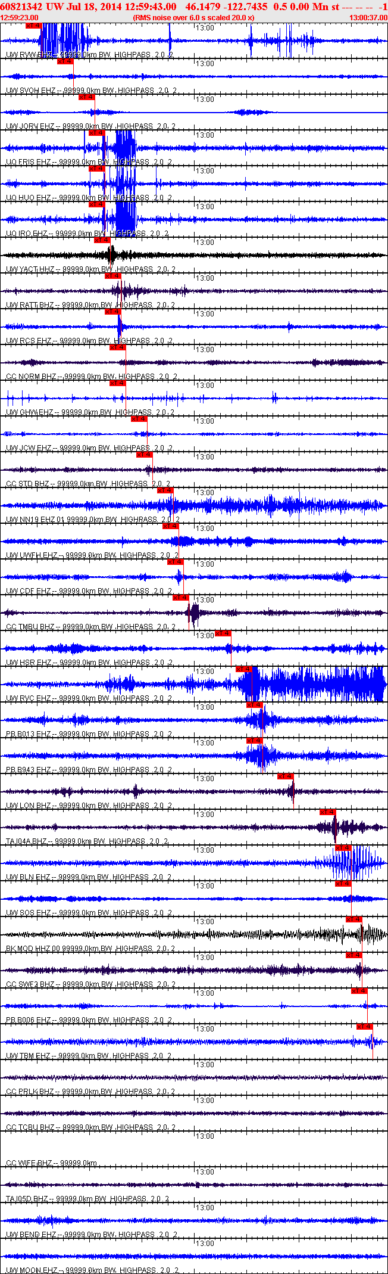Click the 'UW CDF EHZ' station label
The image size is (388, 1274).
(x=29, y=591)
